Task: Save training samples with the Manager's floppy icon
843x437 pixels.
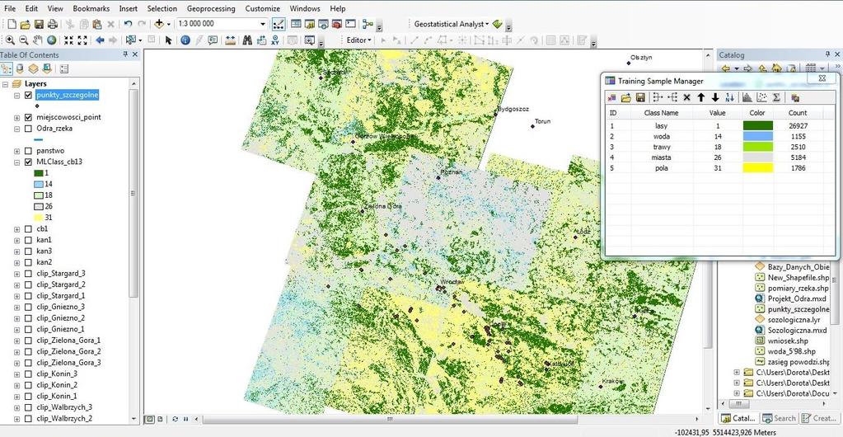Action: pyautogui.click(x=640, y=97)
